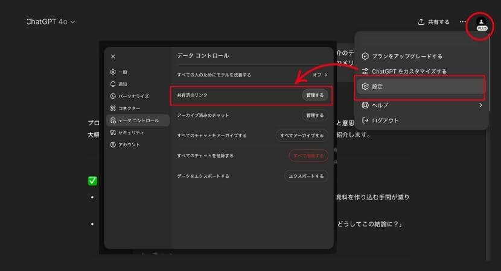The width and height of the screenshot is (501, 271).
Task: Click the upgrade plan icon in menu
Action: (x=365, y=57)
